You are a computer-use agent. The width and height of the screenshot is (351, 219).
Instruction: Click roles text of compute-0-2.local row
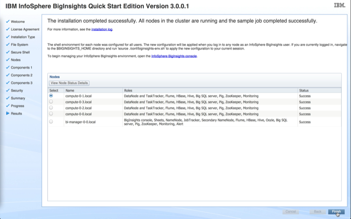point(191,108)
